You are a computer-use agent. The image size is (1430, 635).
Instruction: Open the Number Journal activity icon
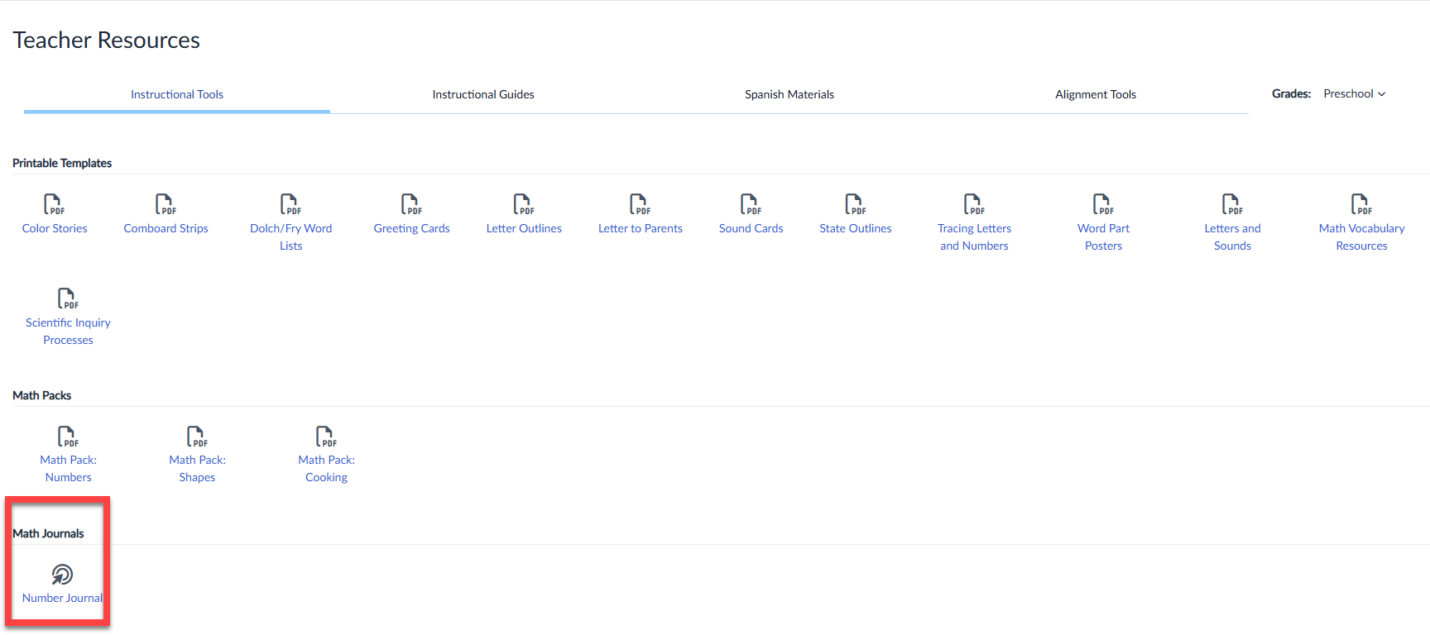(x=62, y=574)
